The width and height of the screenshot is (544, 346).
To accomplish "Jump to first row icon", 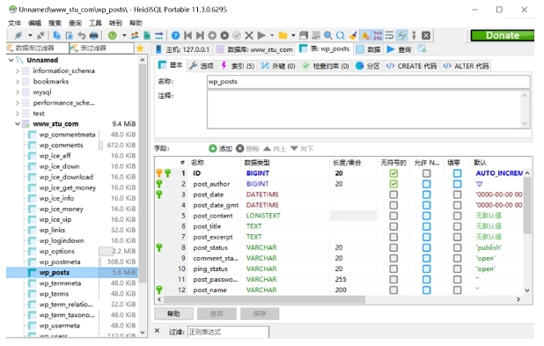I will pos(188,35).
